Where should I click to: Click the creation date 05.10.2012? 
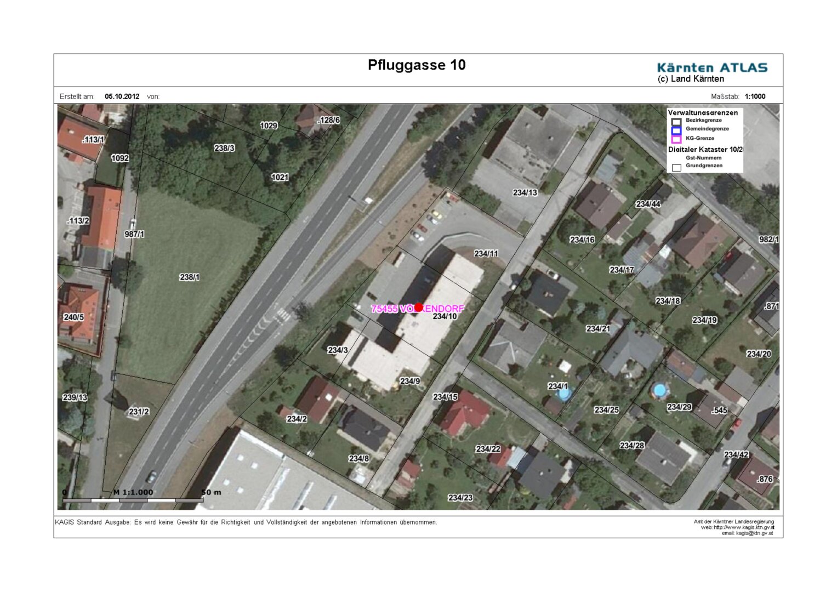tap(122, 96)
